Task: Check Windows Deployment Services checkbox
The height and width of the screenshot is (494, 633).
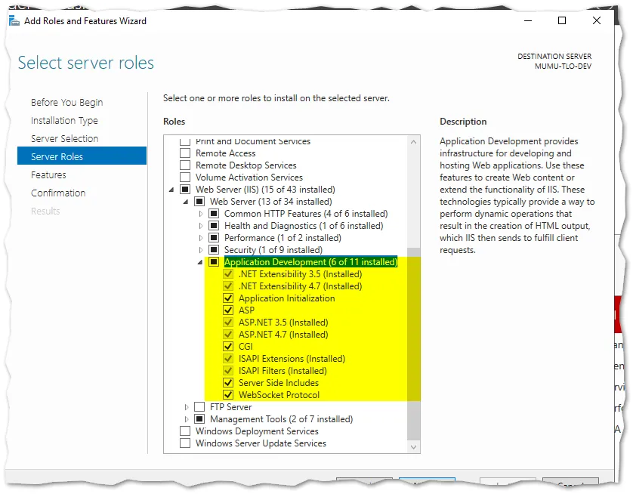Action: click(x=185, y=431)
